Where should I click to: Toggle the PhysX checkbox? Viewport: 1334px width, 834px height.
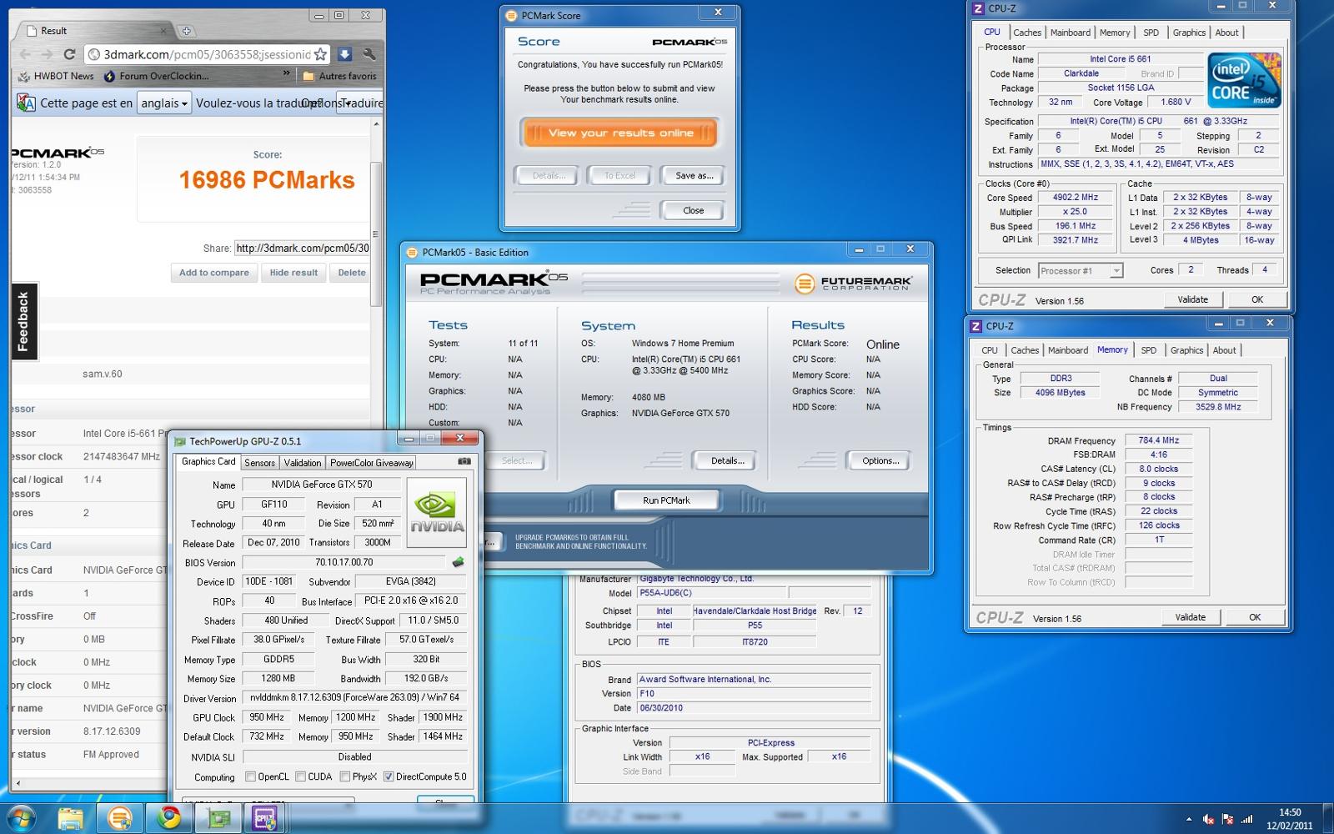click(344, 776)
